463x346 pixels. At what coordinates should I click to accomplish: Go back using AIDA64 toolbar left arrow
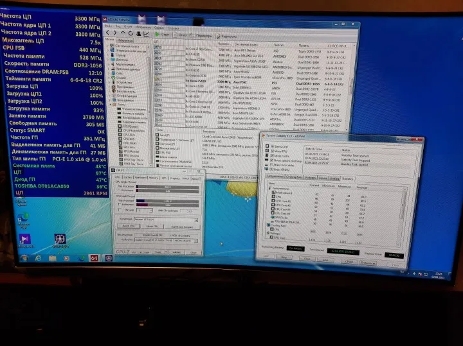[x=107, y=33]
